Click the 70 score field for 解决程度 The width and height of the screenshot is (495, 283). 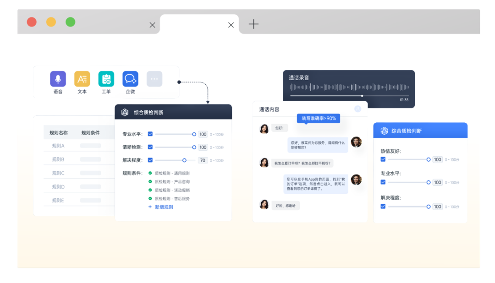(203, 160)
